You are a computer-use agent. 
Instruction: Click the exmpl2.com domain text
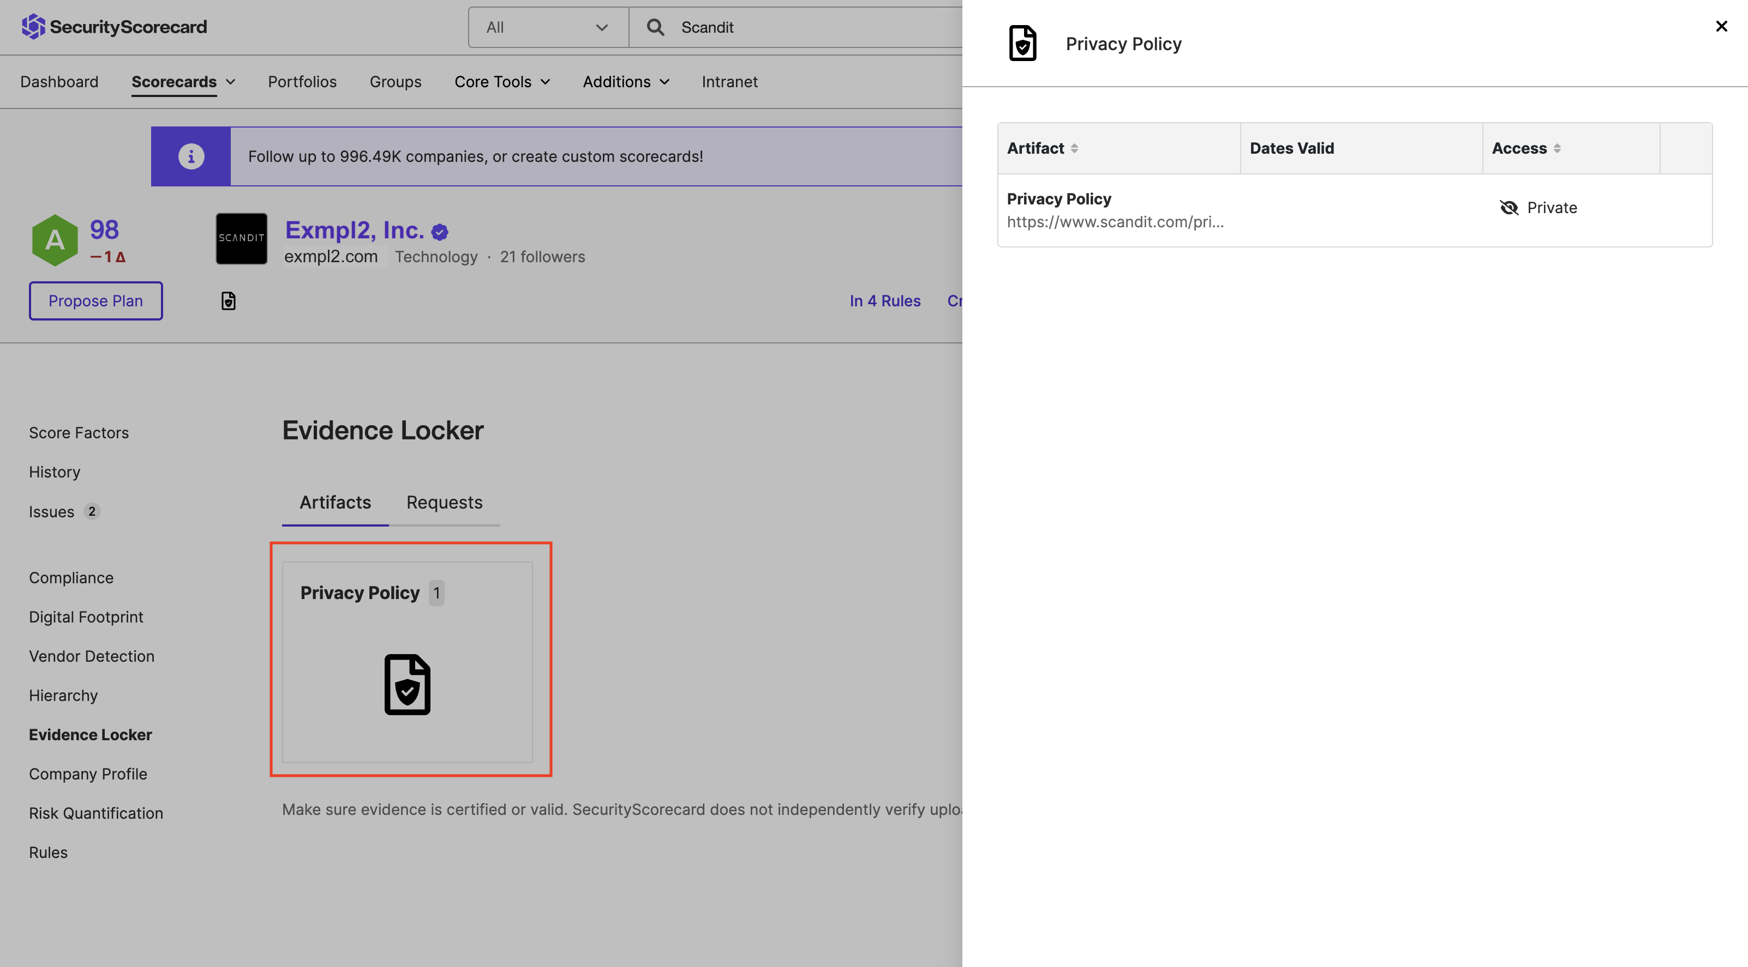[x=331, y=256]
